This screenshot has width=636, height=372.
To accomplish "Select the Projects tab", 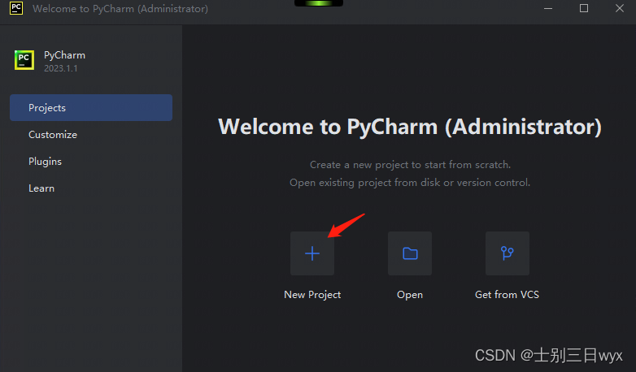I will [x=91, y=108].
